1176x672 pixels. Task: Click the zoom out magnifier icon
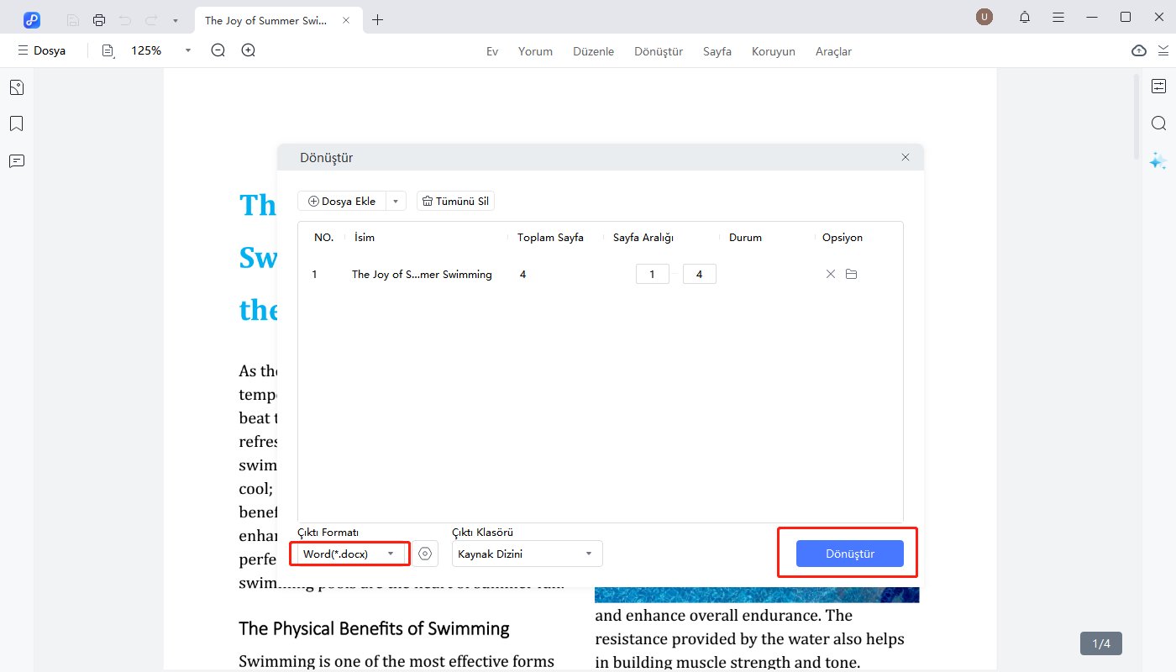218,50
